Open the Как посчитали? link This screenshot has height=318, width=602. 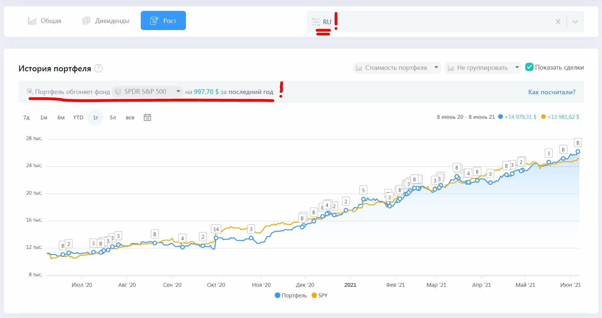552,92
